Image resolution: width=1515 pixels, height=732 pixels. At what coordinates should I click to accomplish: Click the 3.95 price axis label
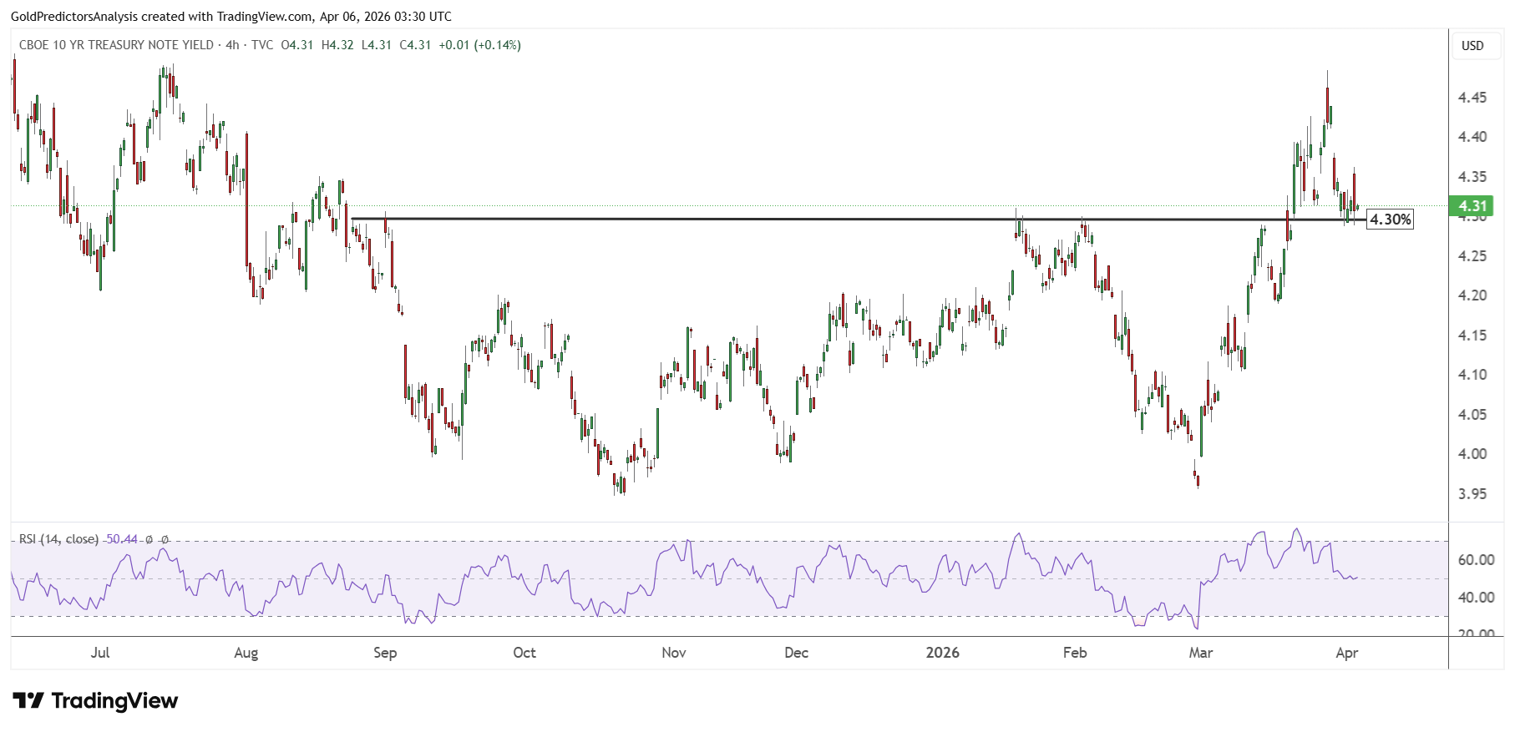click(1472, 494)
